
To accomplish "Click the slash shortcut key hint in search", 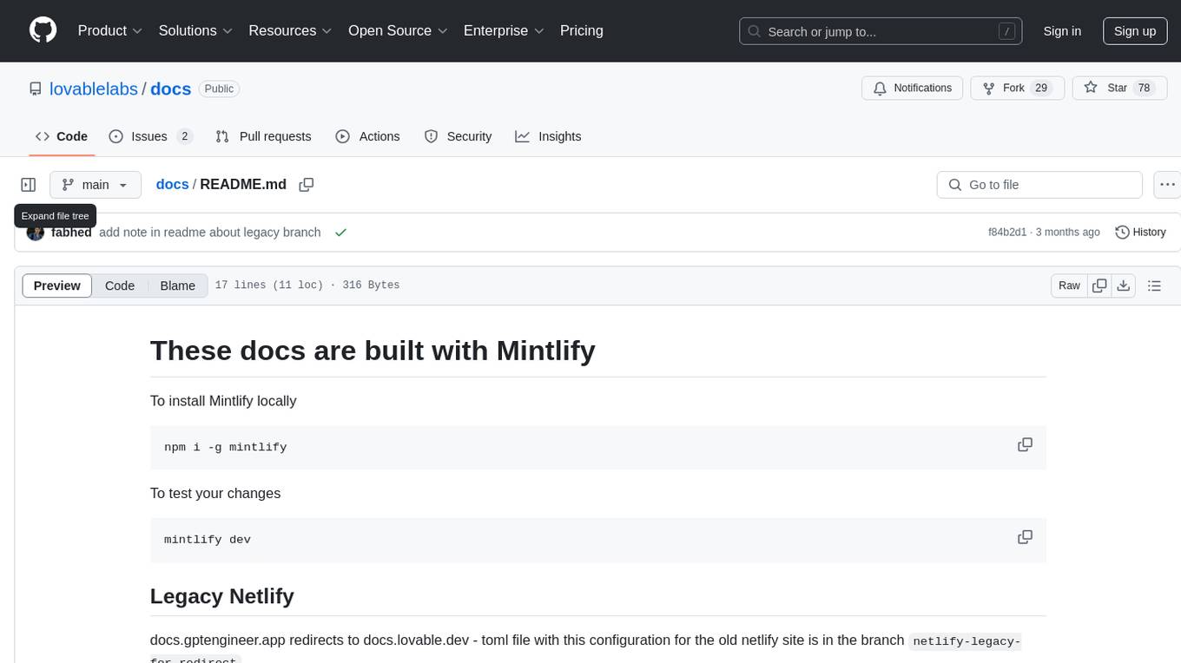I will (1006, 31).
